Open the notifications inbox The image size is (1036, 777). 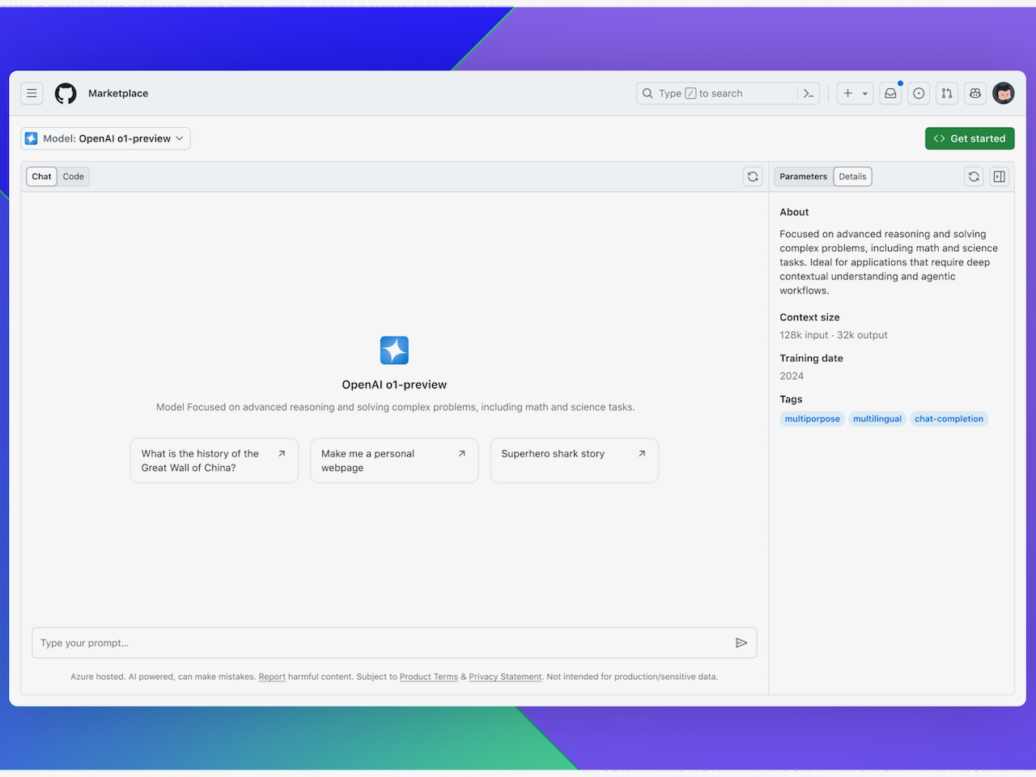click(x=890, y=93)
